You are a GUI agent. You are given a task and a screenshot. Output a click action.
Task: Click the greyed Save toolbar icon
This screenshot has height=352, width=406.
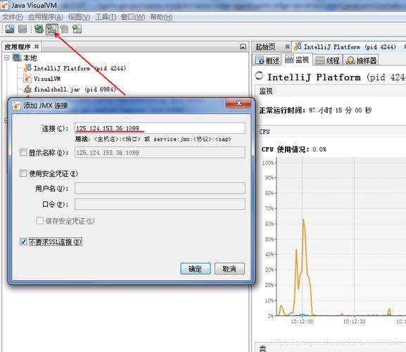23,29
